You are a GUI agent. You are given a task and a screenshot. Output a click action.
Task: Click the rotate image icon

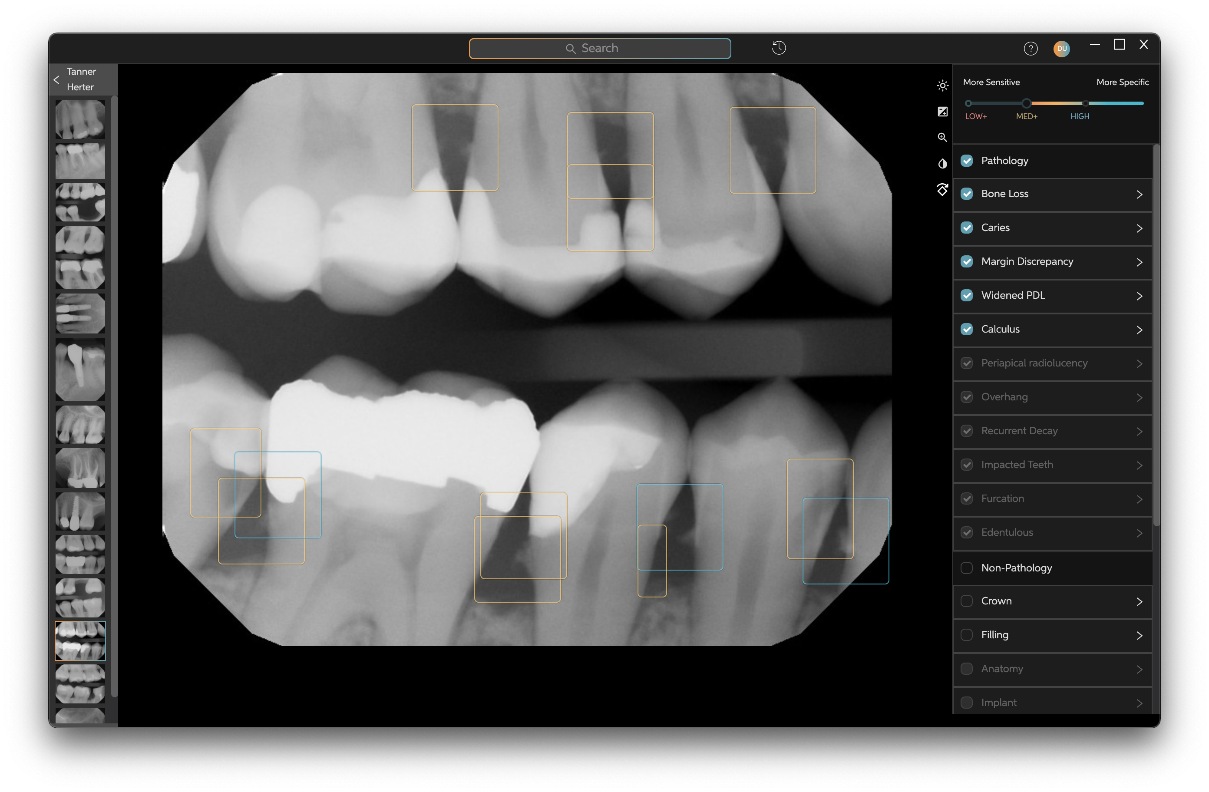tap(942, 189)
